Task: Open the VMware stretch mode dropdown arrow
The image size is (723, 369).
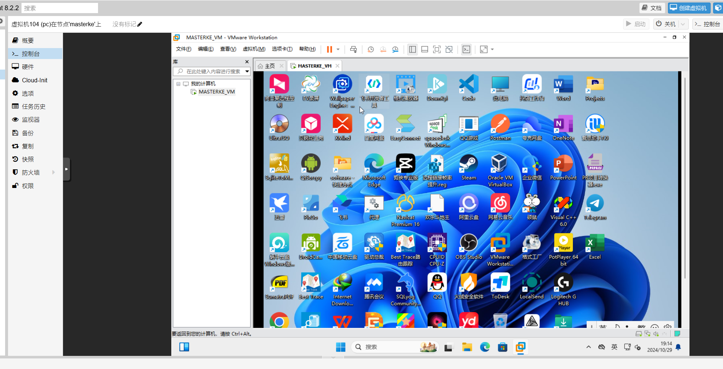Action: [492, 50]
